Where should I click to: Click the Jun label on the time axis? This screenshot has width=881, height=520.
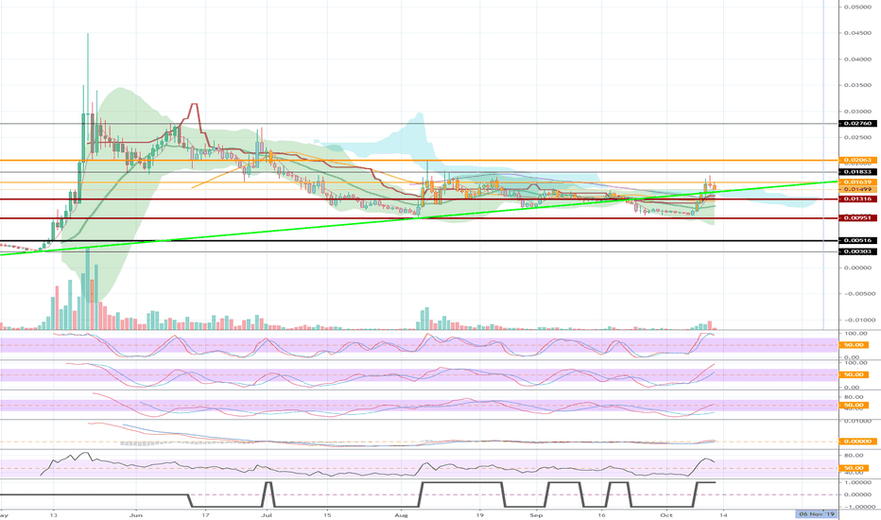click(135, 514)
